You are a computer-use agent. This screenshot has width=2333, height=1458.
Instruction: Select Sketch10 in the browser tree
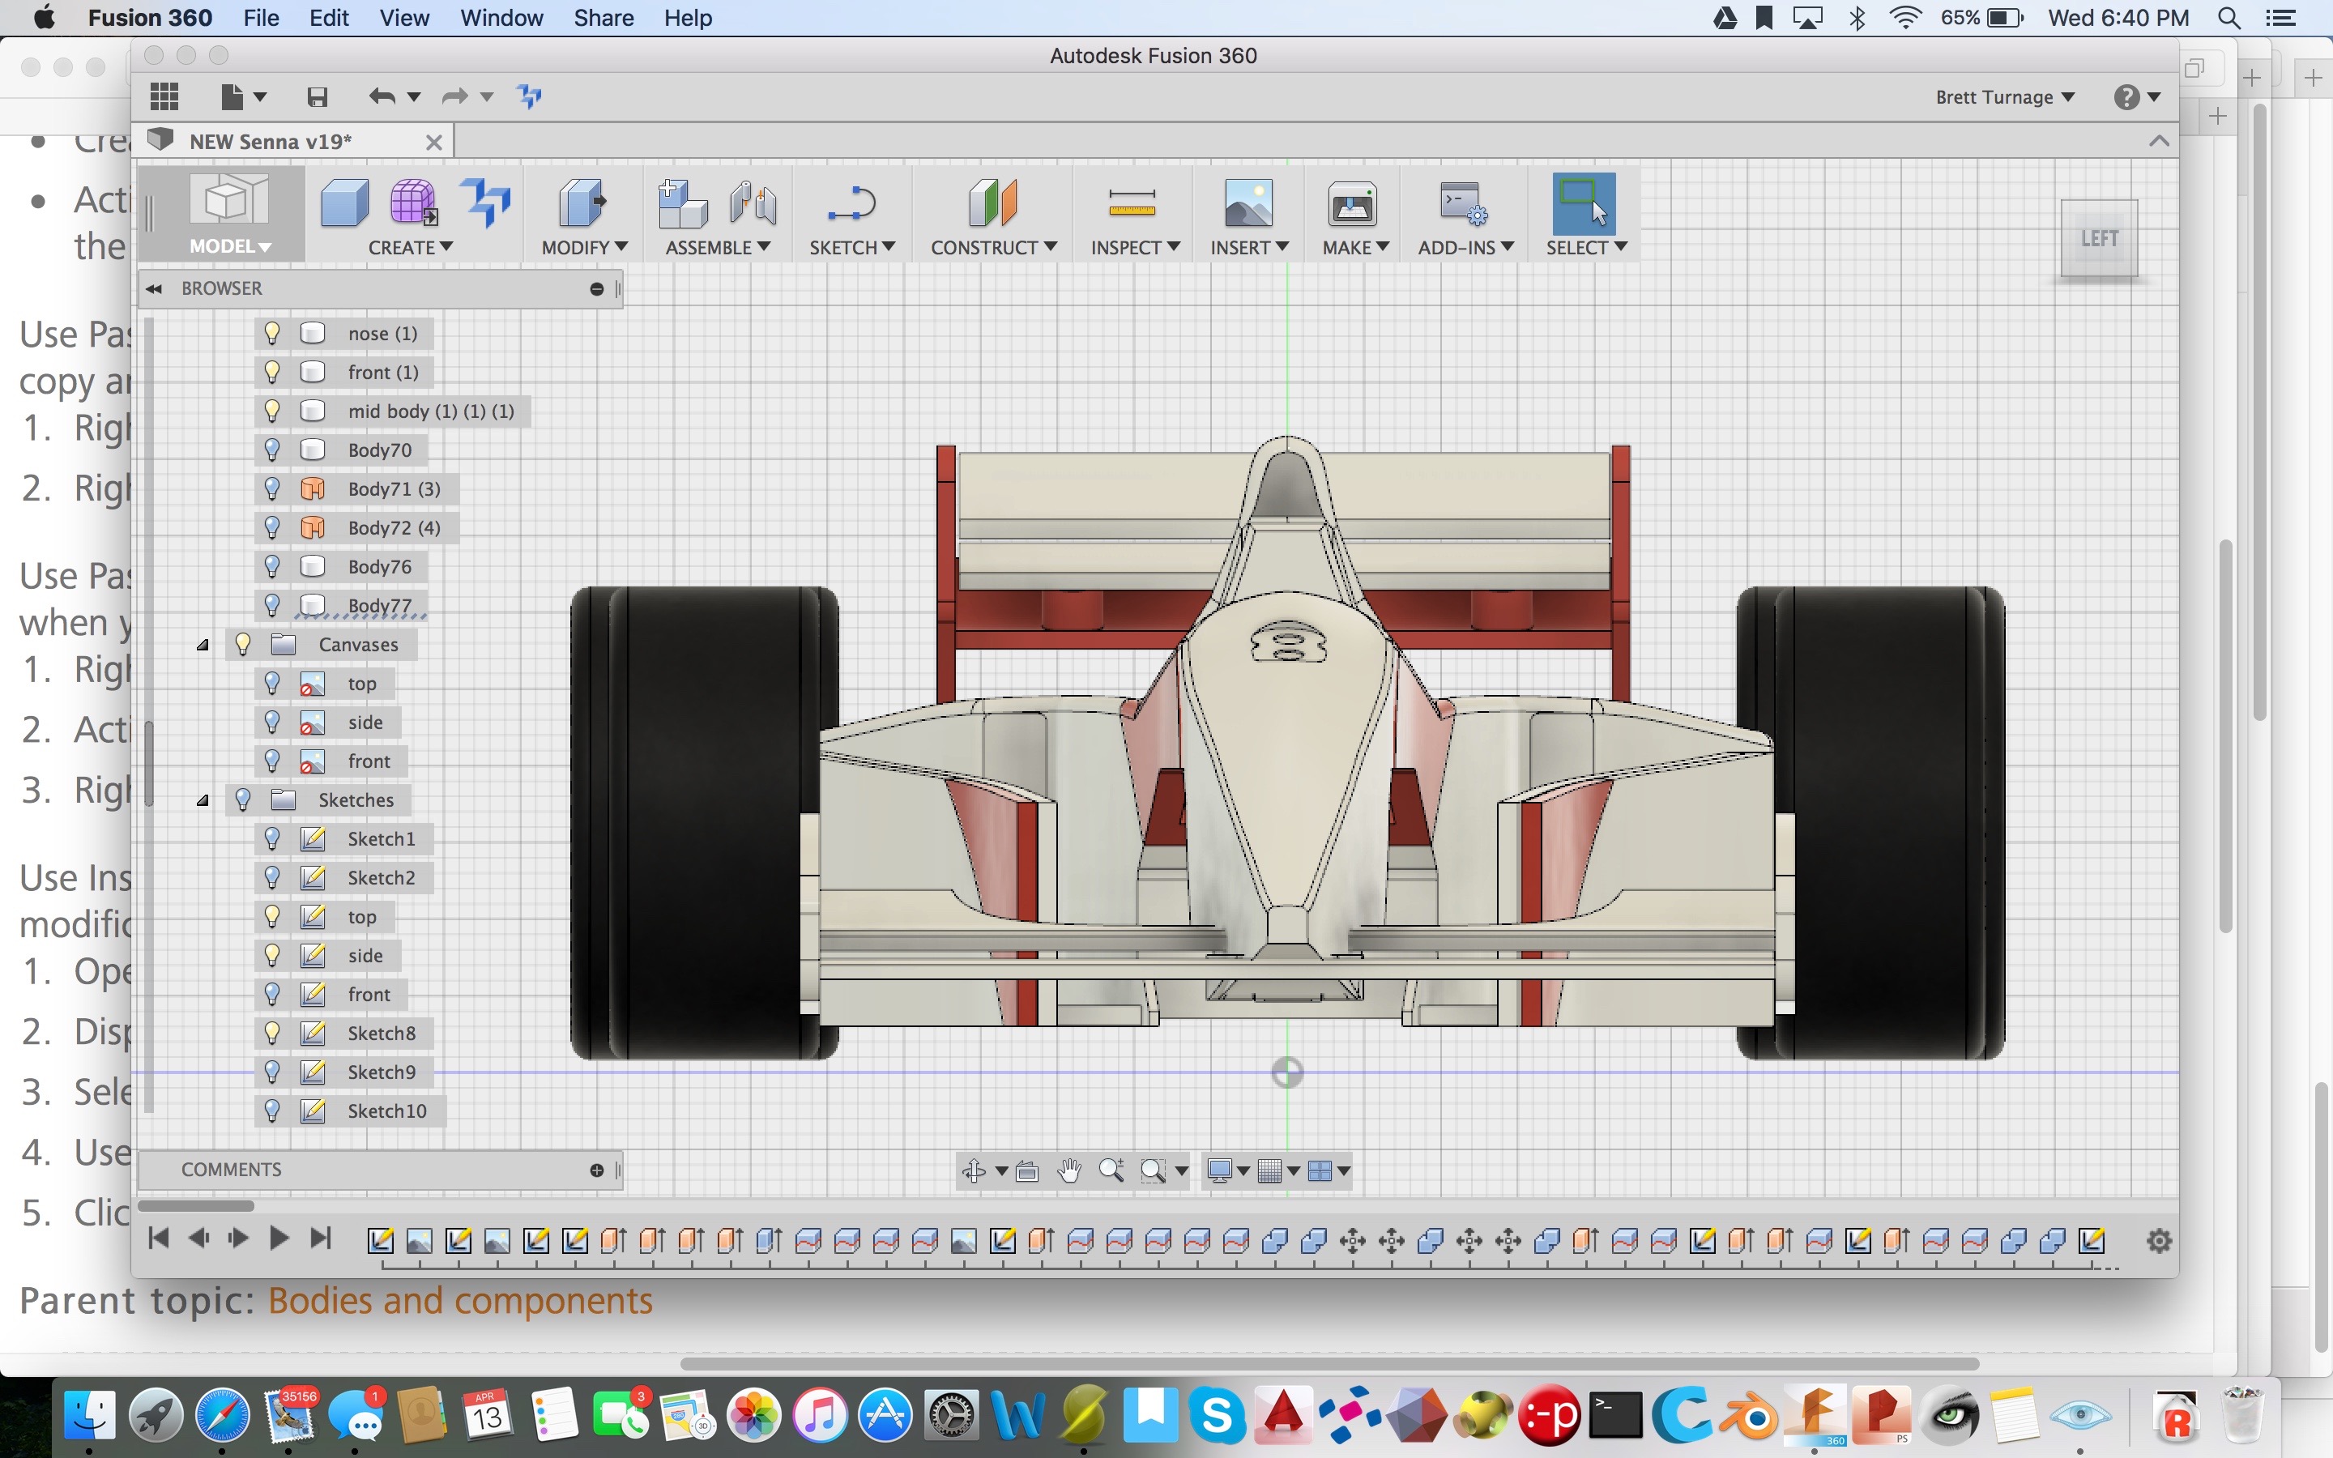[x=386, y=1111]
